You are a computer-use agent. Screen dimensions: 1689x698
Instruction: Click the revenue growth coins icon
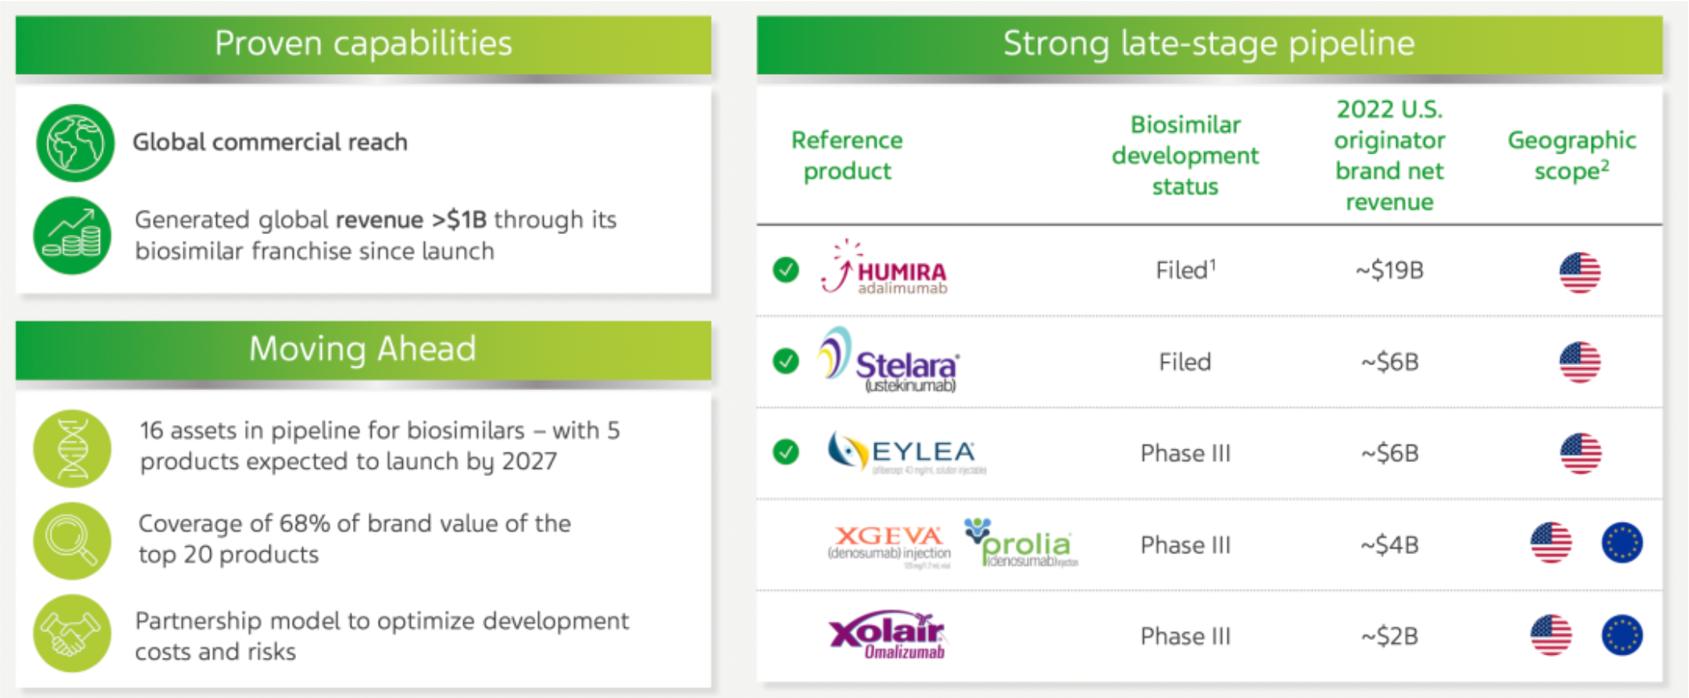pyautogui.click(x=72, y=236)
